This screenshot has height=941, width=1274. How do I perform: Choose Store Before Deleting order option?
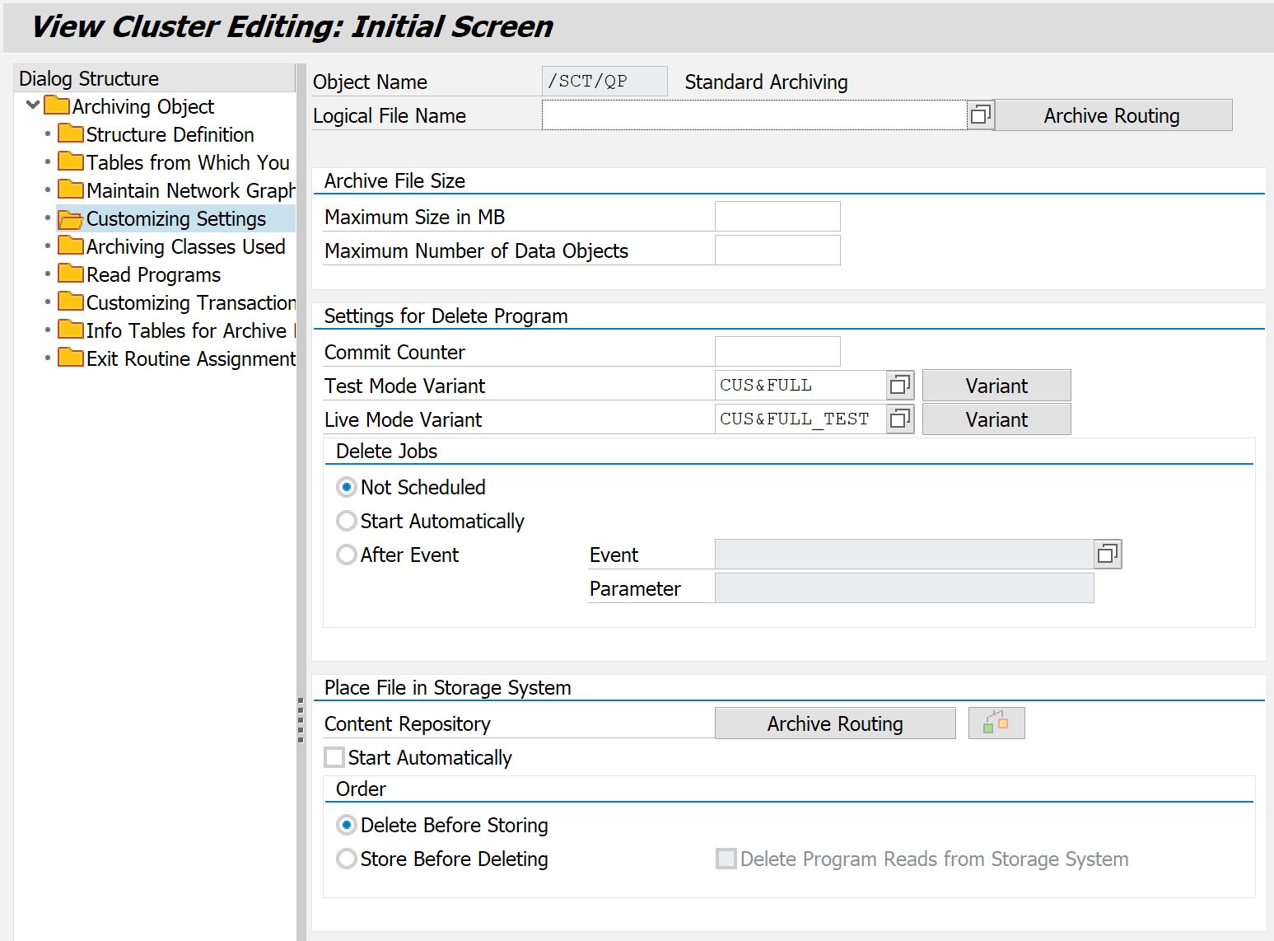[347, 859]
